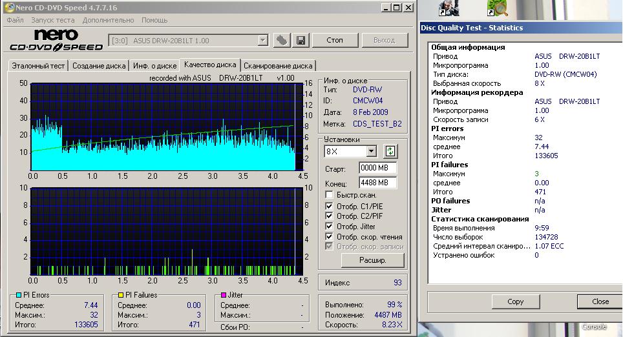Click the green refresh icon next to the speed box
The height and width of the screenshot is (337, 623).
pyautogui.click(x=390, y=151)
